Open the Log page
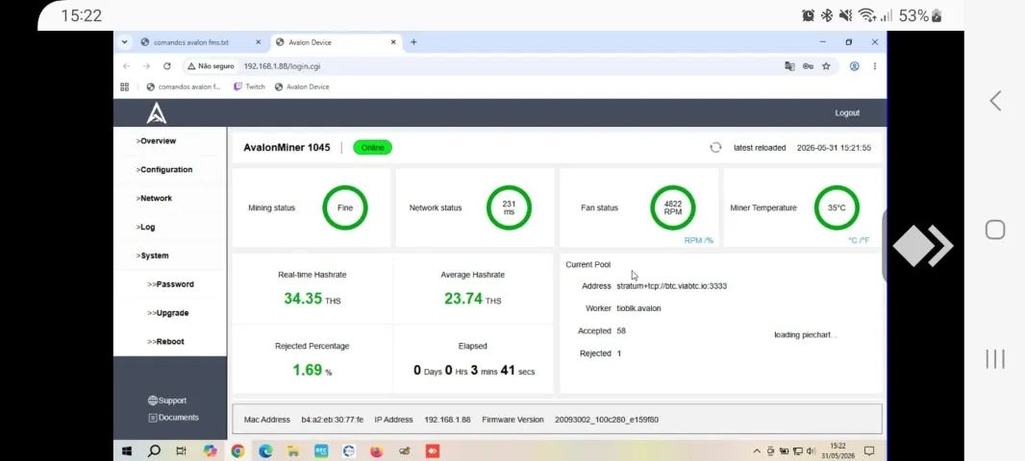The width and height of the screenshot is (1025, 461). tap(146, 228)
